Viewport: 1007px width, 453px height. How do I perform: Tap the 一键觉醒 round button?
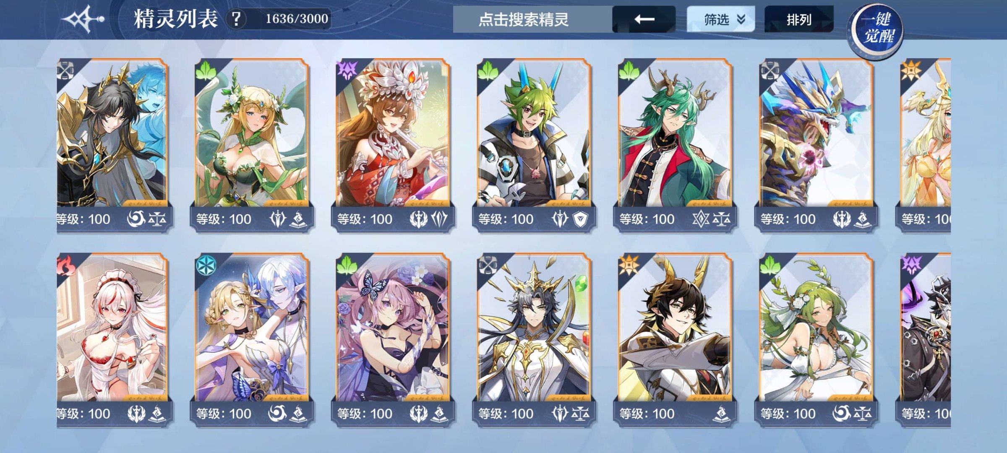click(x=876, y=29)
